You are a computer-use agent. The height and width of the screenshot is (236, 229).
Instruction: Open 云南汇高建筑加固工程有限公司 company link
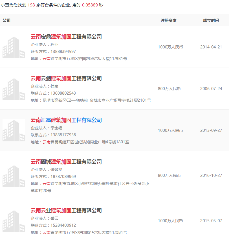66,120
